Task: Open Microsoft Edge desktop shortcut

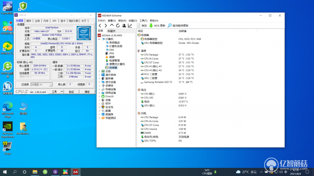Action: point(7,110)
